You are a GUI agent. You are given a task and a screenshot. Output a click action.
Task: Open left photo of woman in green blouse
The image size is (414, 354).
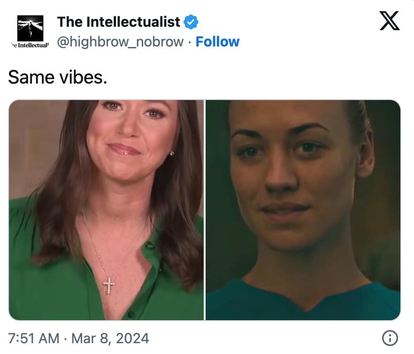(x=106, y=210)
